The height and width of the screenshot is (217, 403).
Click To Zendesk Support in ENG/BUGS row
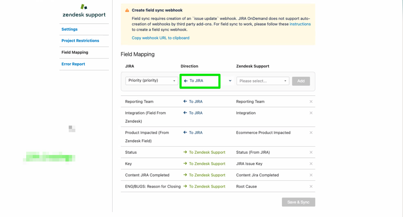[204, 186]
